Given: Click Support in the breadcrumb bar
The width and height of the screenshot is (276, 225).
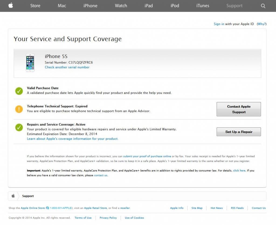Looking at the screenshot, I should click(28, 196).
